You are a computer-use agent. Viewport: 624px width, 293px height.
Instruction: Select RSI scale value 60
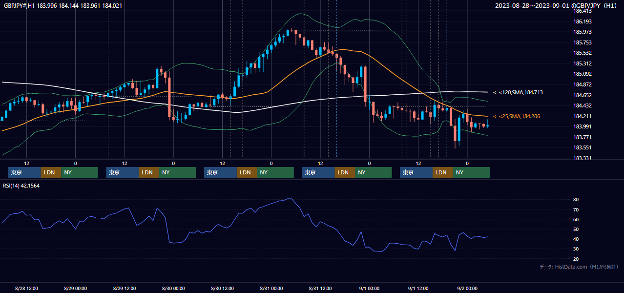click(576, 219)
